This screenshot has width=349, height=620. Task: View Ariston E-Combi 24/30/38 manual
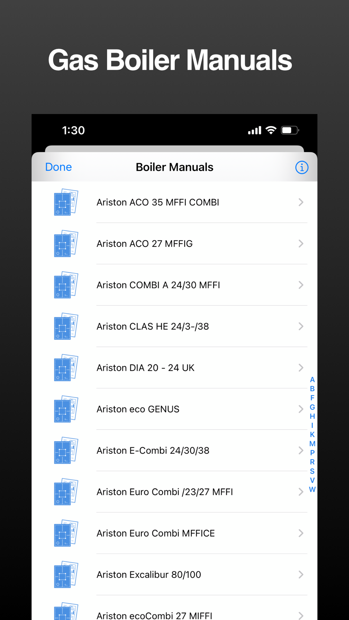174,451
